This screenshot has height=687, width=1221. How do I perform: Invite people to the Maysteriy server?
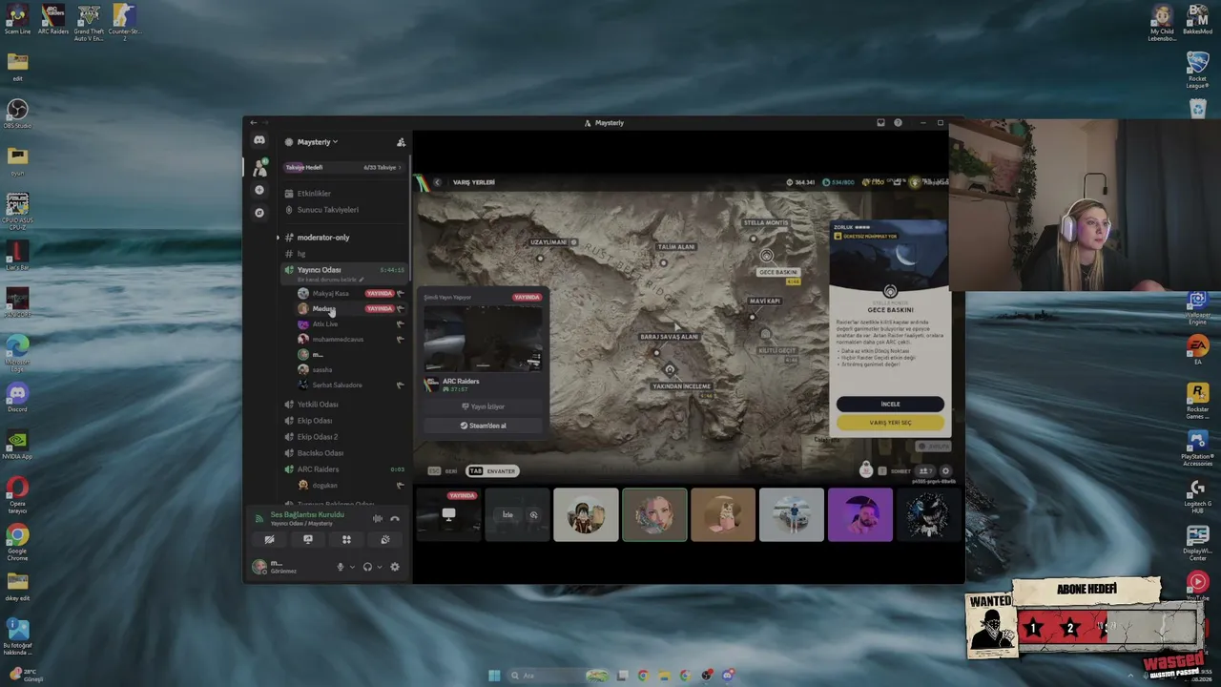click(401, 142)
